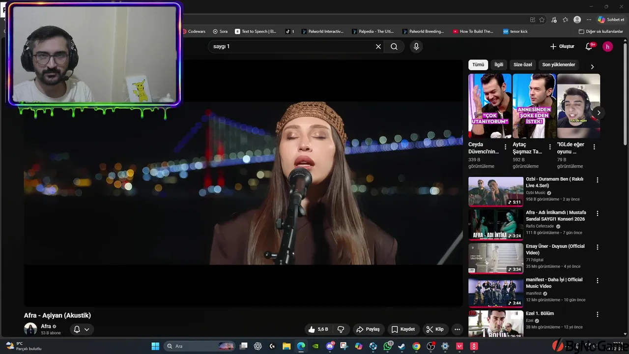Open the Palworld Breeding bookmark
The height and width of the screenshot is (354, 629).
[x=423, y=31]
